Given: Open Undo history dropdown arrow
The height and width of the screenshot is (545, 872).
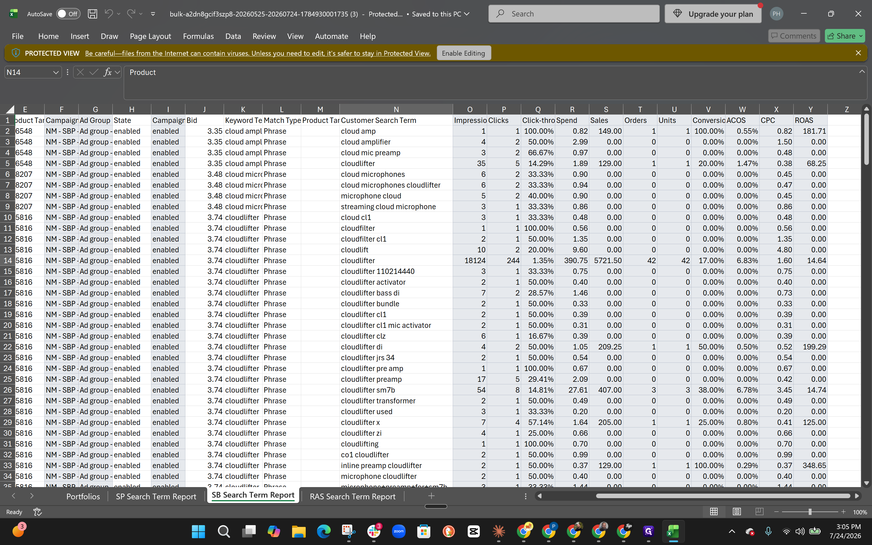Looking at the screenshot, I should pos(119,14).
